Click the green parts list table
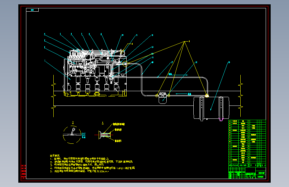Viewport: 289px width, 187px height. point(247,143)
